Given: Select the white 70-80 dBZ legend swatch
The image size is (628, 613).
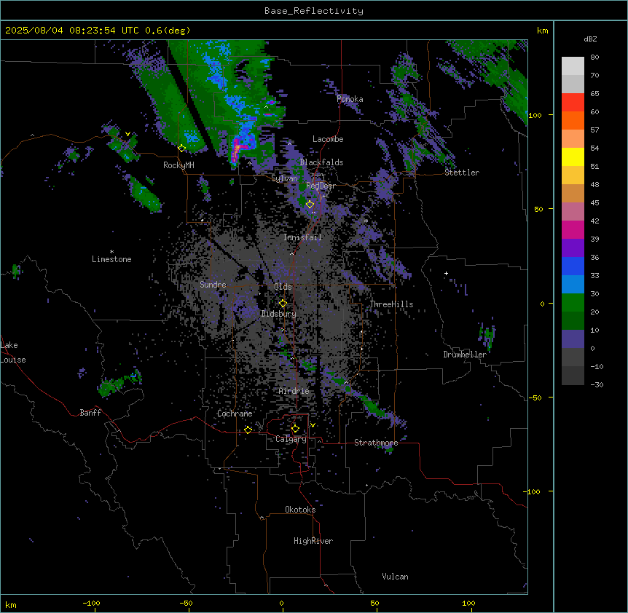Looking at the screenshot, I should [573, 66].
